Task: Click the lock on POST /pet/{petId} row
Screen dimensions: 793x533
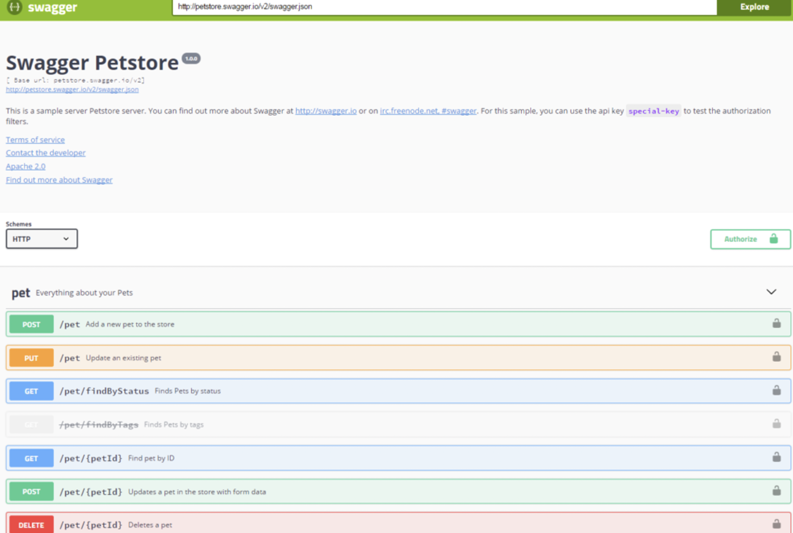Action: coord(776,491)
